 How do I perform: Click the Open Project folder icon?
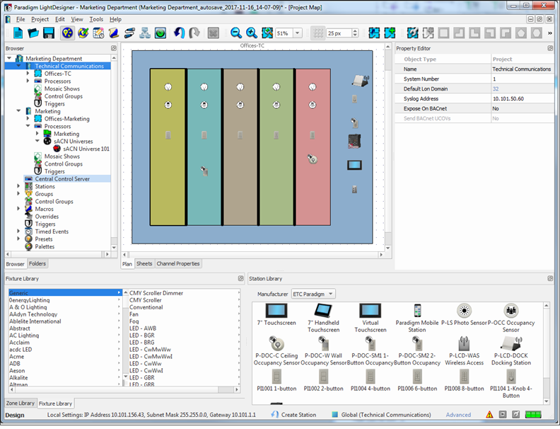click(33, 33)
